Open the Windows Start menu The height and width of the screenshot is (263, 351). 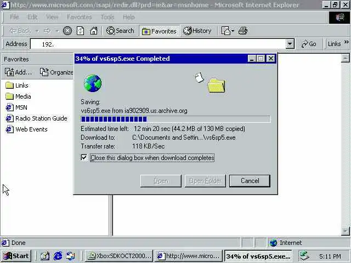point(16,256)
